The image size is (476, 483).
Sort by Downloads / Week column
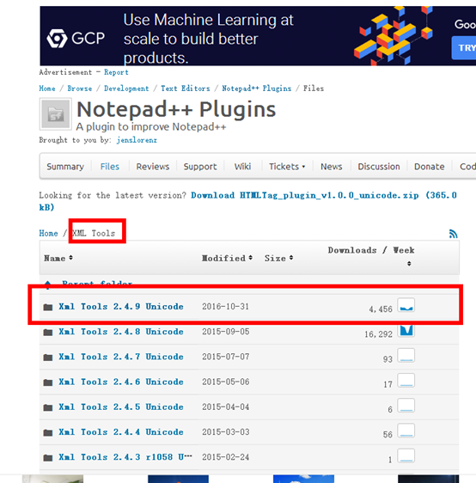371,255
